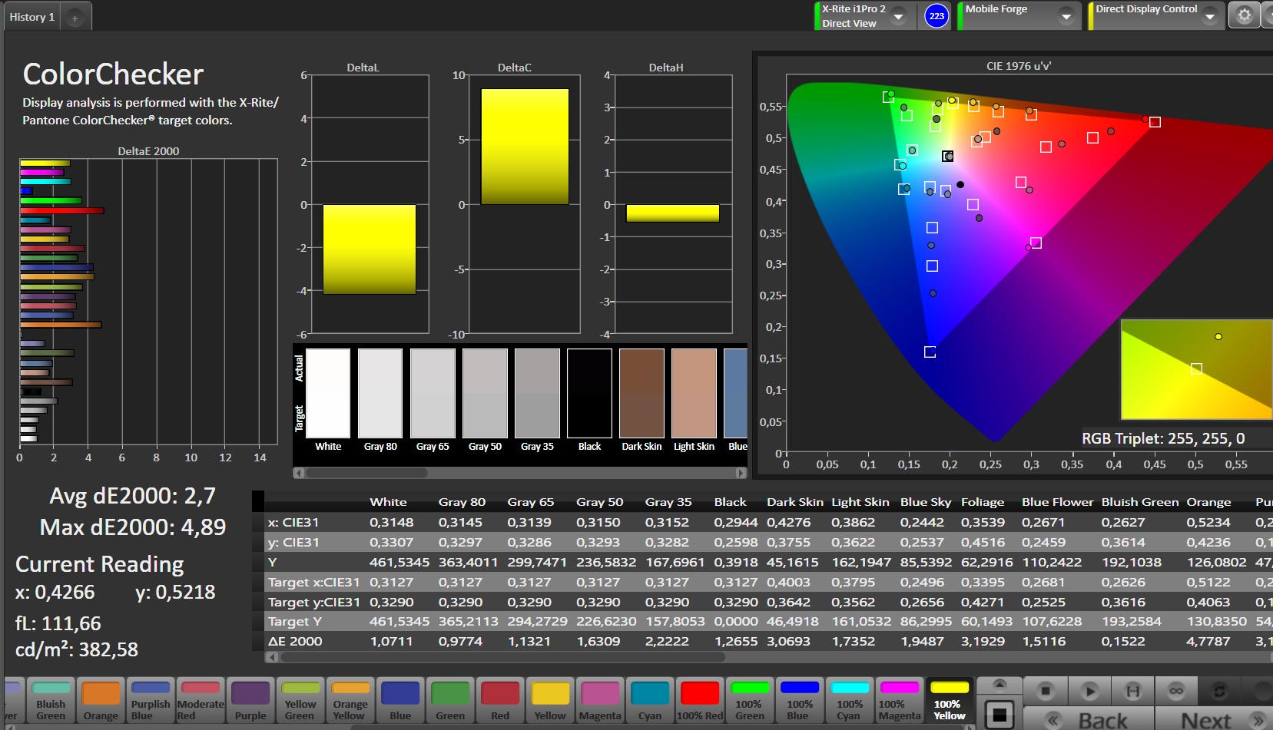Open the X-Rite i1Pro 2 meter dropdown
This screenshot has height=730, width=1273.
pos(898,16)
